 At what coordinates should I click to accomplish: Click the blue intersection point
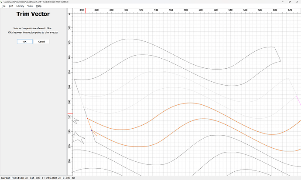[x=92, y=130]
